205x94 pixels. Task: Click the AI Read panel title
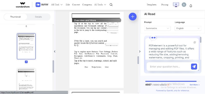pyautogui.click(x=150, y=14)
